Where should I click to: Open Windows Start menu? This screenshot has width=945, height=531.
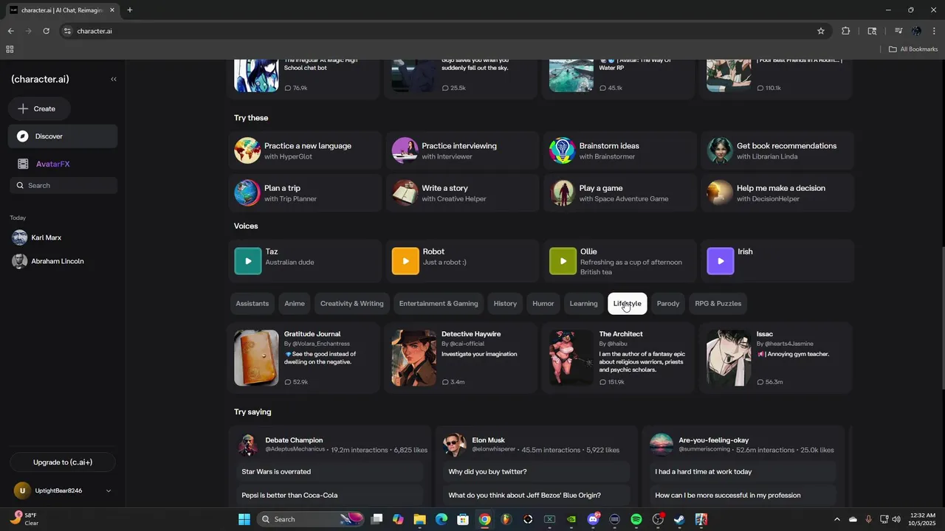click(244, 519)
